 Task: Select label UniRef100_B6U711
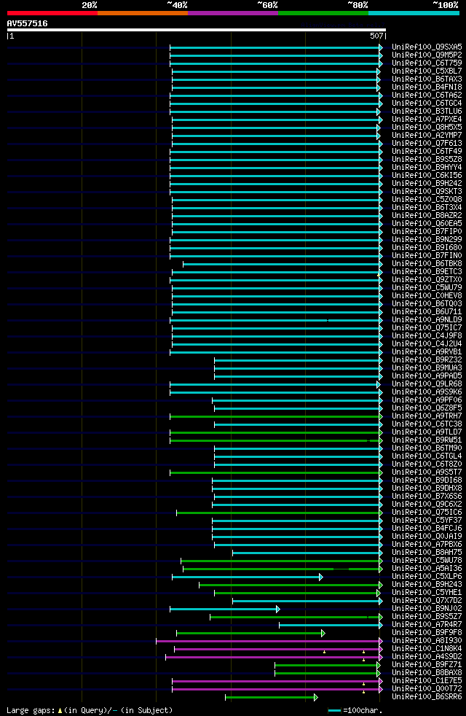click(x=427, y=312)
